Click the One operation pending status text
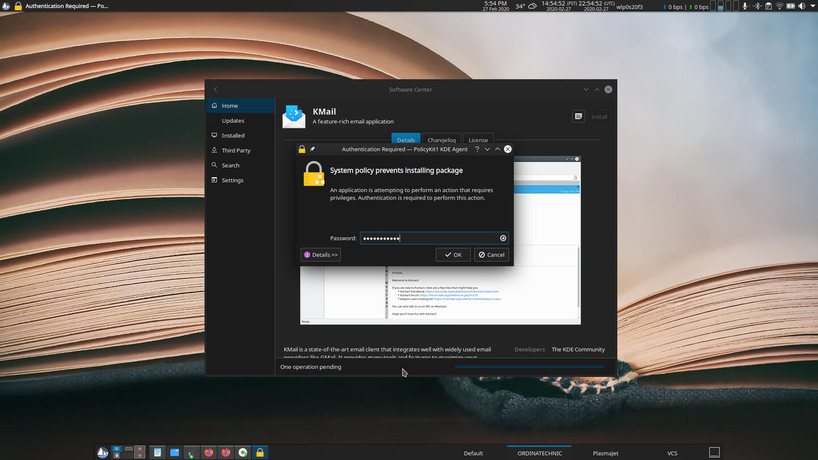The image size is (818, 460). (x=311, y=367)
